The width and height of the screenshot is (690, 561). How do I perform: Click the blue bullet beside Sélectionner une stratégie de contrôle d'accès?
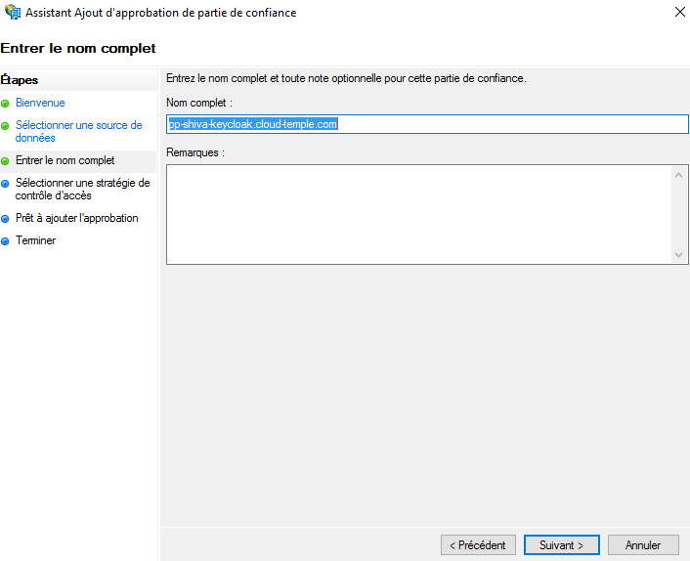point(6,183)
